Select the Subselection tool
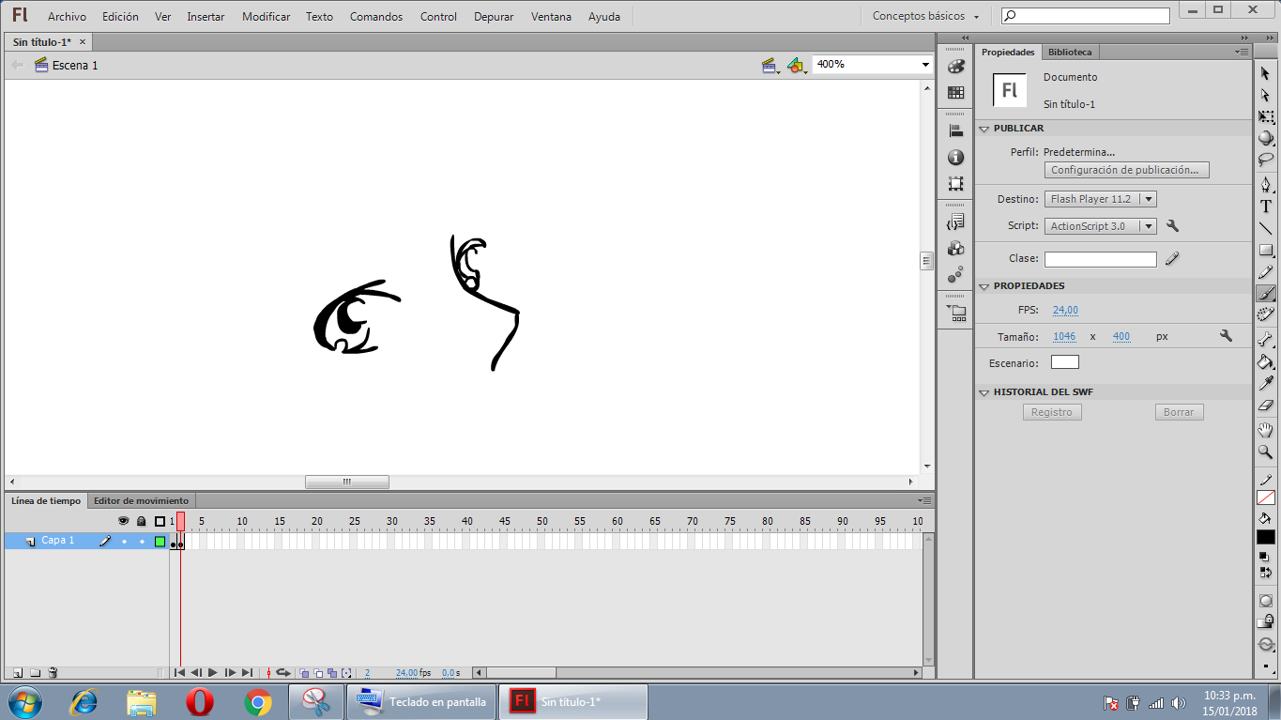 click(1266, 96)
